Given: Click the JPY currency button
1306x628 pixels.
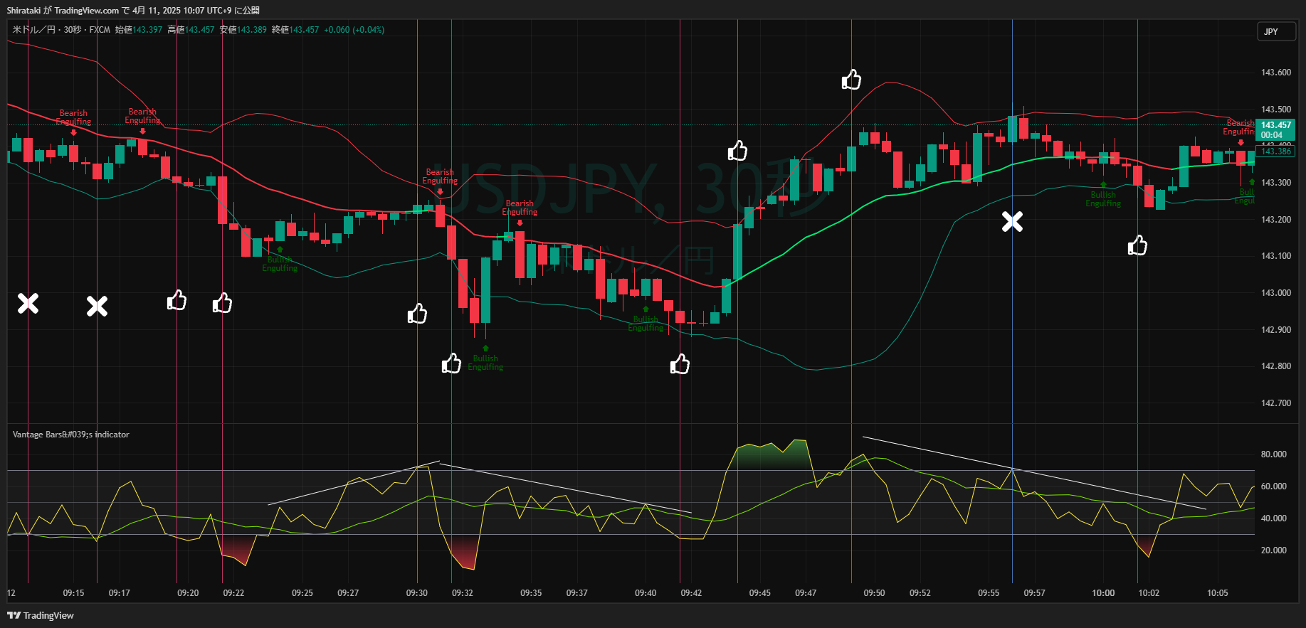Looking at the screenshot, I should 1275,32.
